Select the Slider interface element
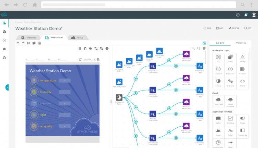 [x=230, y=144]
